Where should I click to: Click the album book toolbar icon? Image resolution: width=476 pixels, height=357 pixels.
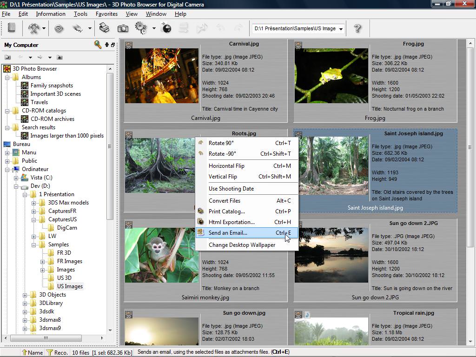(x=11, y=28)
